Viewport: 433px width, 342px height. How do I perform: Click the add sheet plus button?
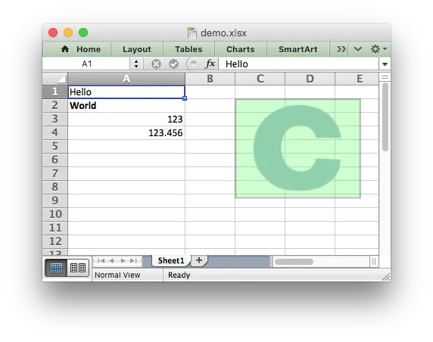pyautogui.click(x=199, y=260)
